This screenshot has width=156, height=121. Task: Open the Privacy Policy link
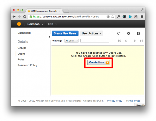tap(115, 101)
